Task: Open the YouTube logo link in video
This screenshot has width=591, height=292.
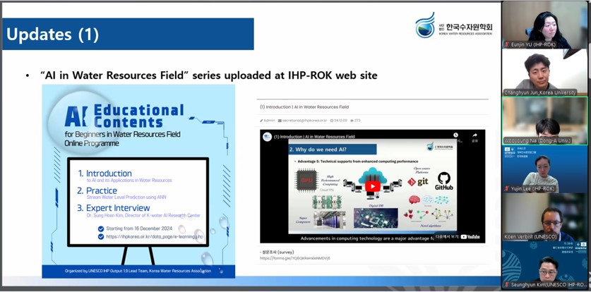Action: tap(470, 237)
